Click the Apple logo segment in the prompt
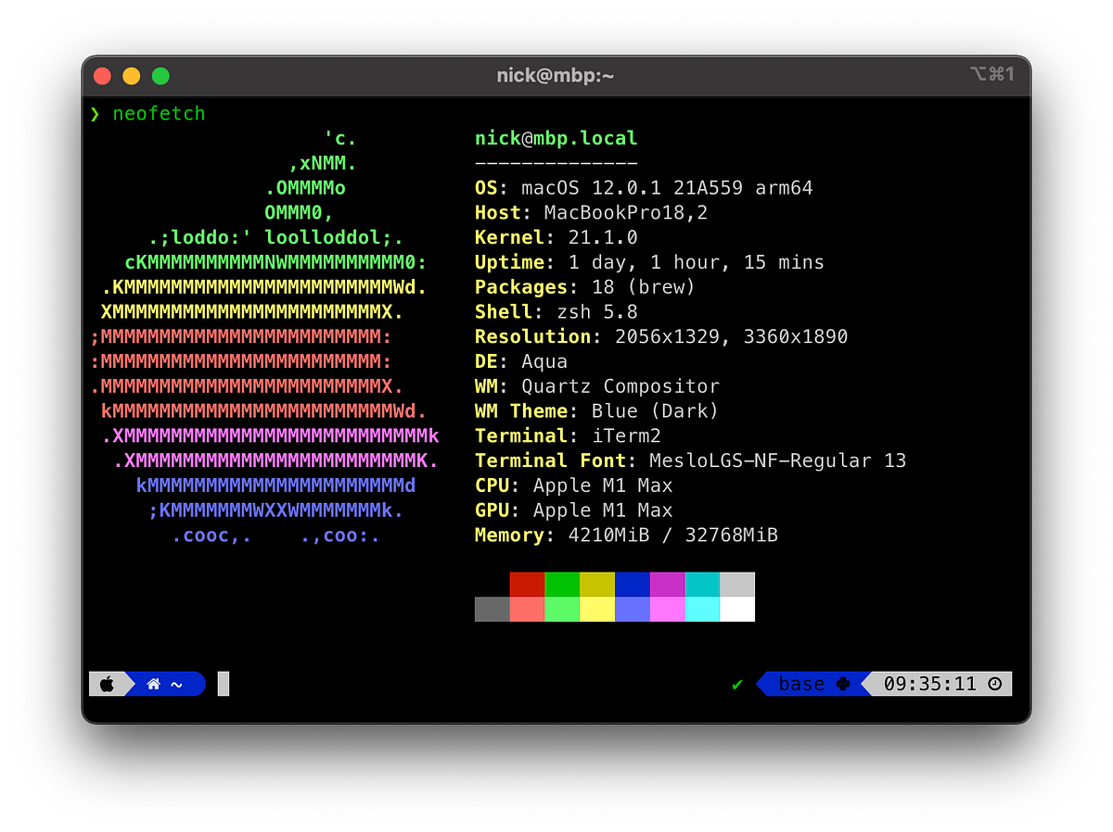 (109, 684)
